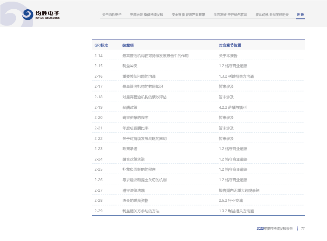The image size is (327, 241).
Task: Open 1.2 恪守商业道德 in row 2-15
Action: [x=233, y=66]
